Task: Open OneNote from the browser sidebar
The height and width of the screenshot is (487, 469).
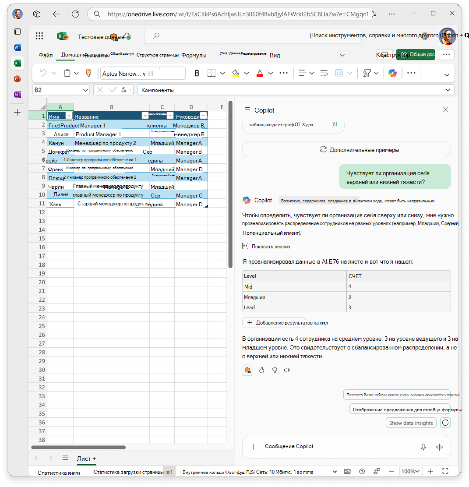Action: [x=18, y=95]
